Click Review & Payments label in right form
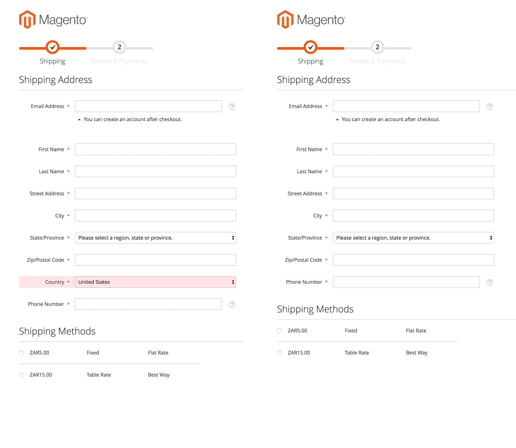Screen dimensions: 516x448 pos(377,61)
